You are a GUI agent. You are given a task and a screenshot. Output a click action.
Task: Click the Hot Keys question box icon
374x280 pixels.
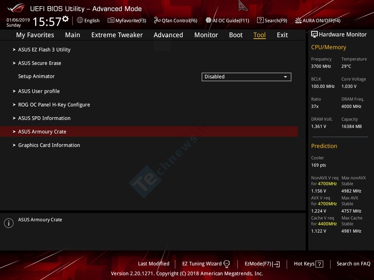coord(319,264)
